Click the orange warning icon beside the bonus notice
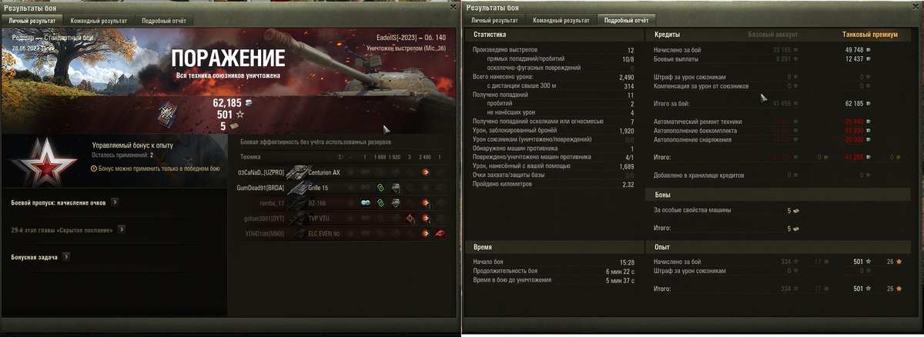 pos(94,167)
